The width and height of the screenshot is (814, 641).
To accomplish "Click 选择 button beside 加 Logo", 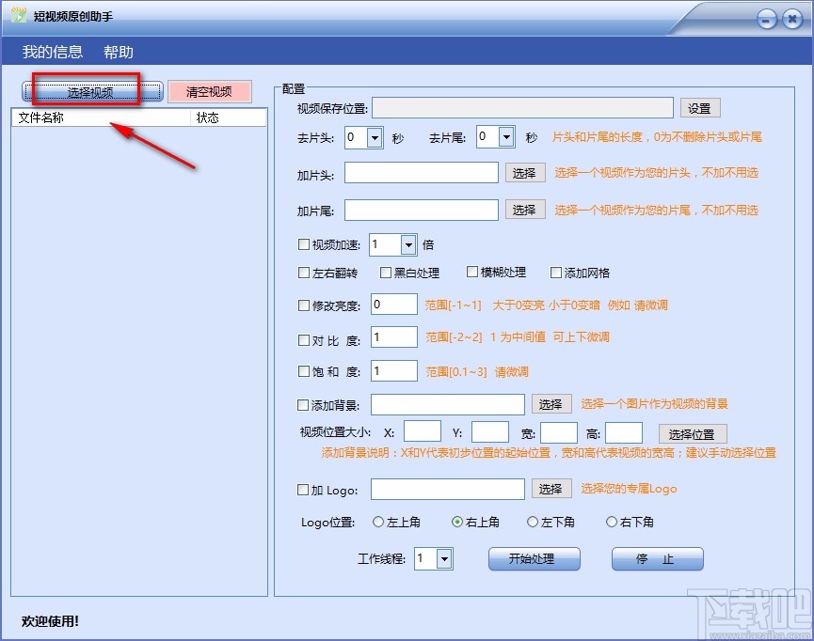I will [551, 489].
